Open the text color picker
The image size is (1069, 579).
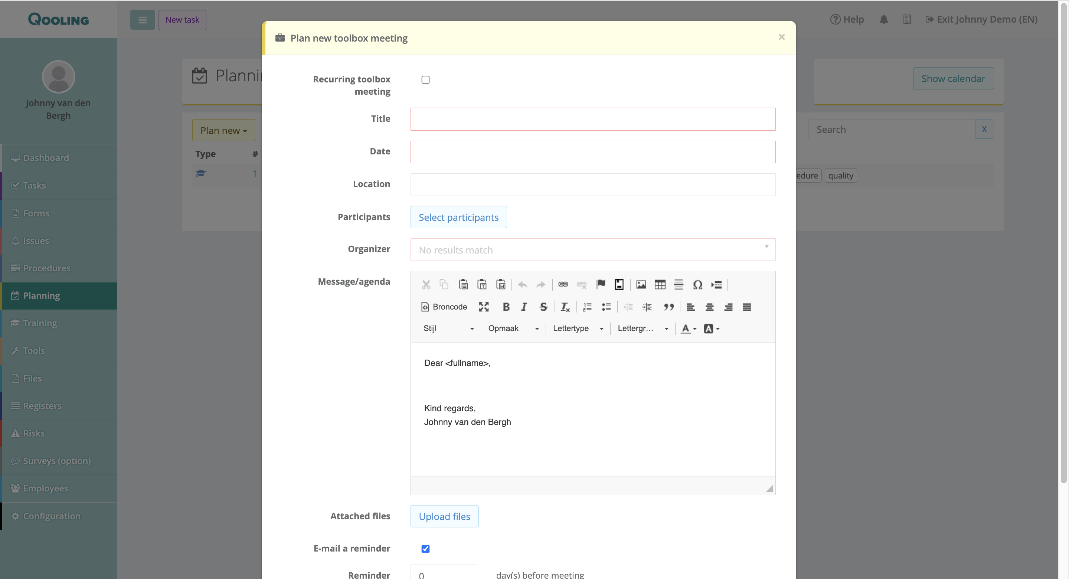tap(688, 329)
